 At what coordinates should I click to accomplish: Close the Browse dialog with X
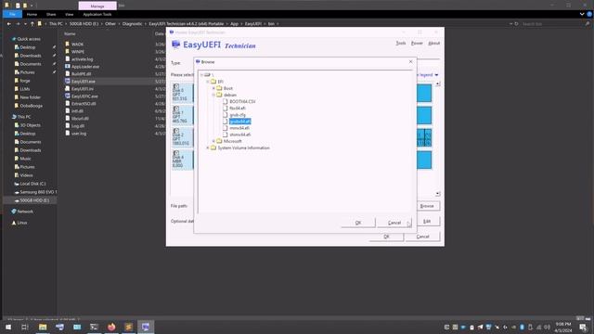410,61
